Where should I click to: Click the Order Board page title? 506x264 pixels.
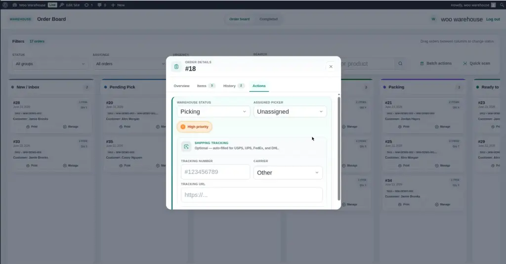click(x=51, y=19)
